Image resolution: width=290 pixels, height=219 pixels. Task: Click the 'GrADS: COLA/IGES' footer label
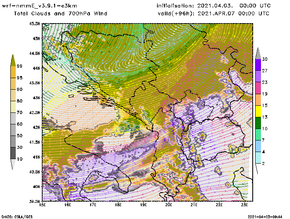[x=17, y=217]
